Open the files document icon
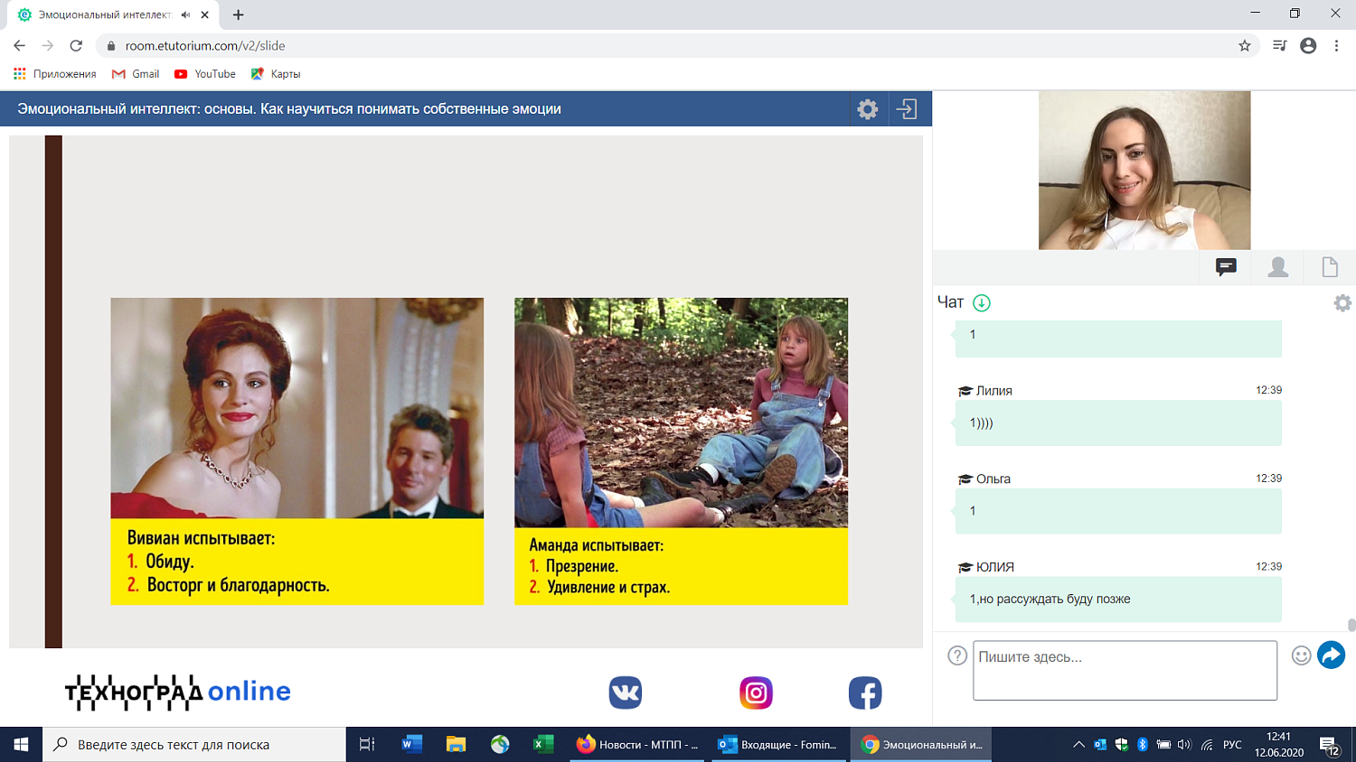This screenshot has width=1356, height=762. 1330,266
